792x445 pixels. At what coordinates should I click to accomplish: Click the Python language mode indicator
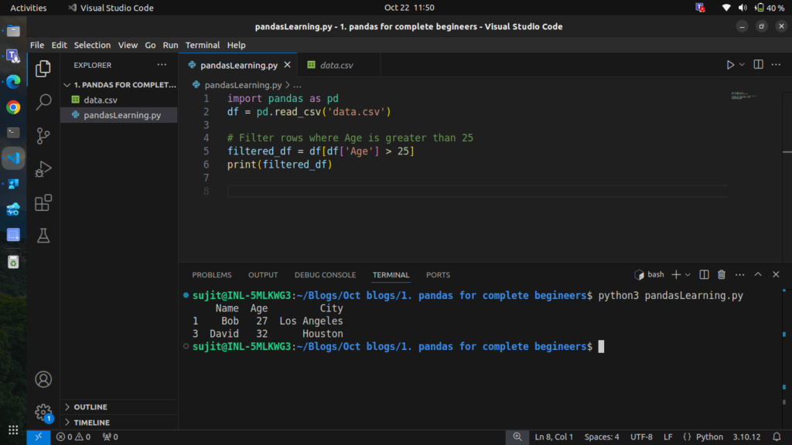point(708,437)
